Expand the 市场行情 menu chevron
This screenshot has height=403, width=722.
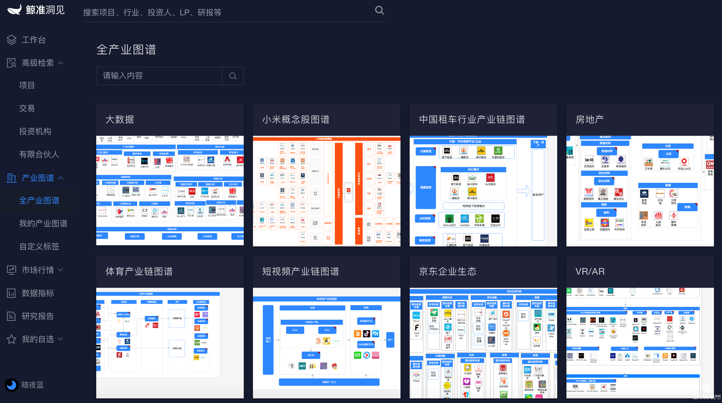tap(61, 270)
